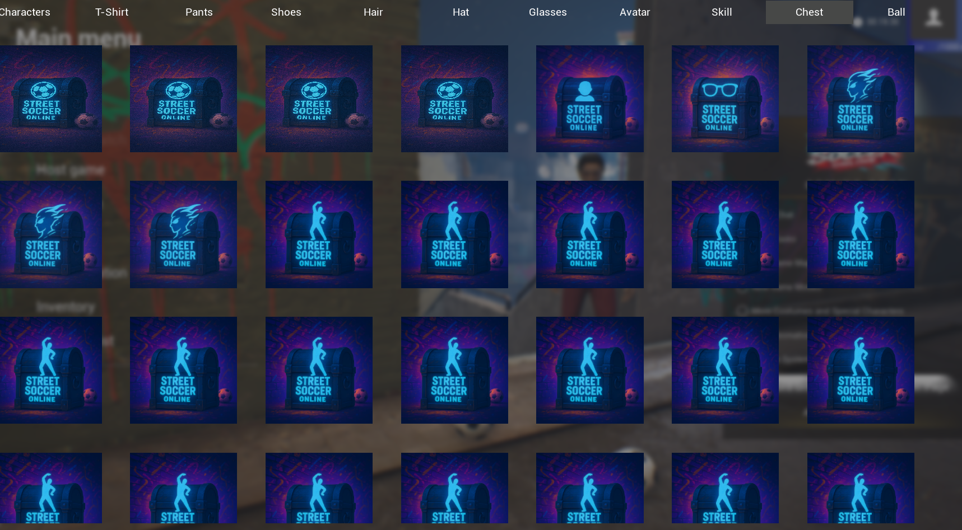Select the chest with the avatar silhouette
The width and height of the screenshot is (962, 530).
589,99
